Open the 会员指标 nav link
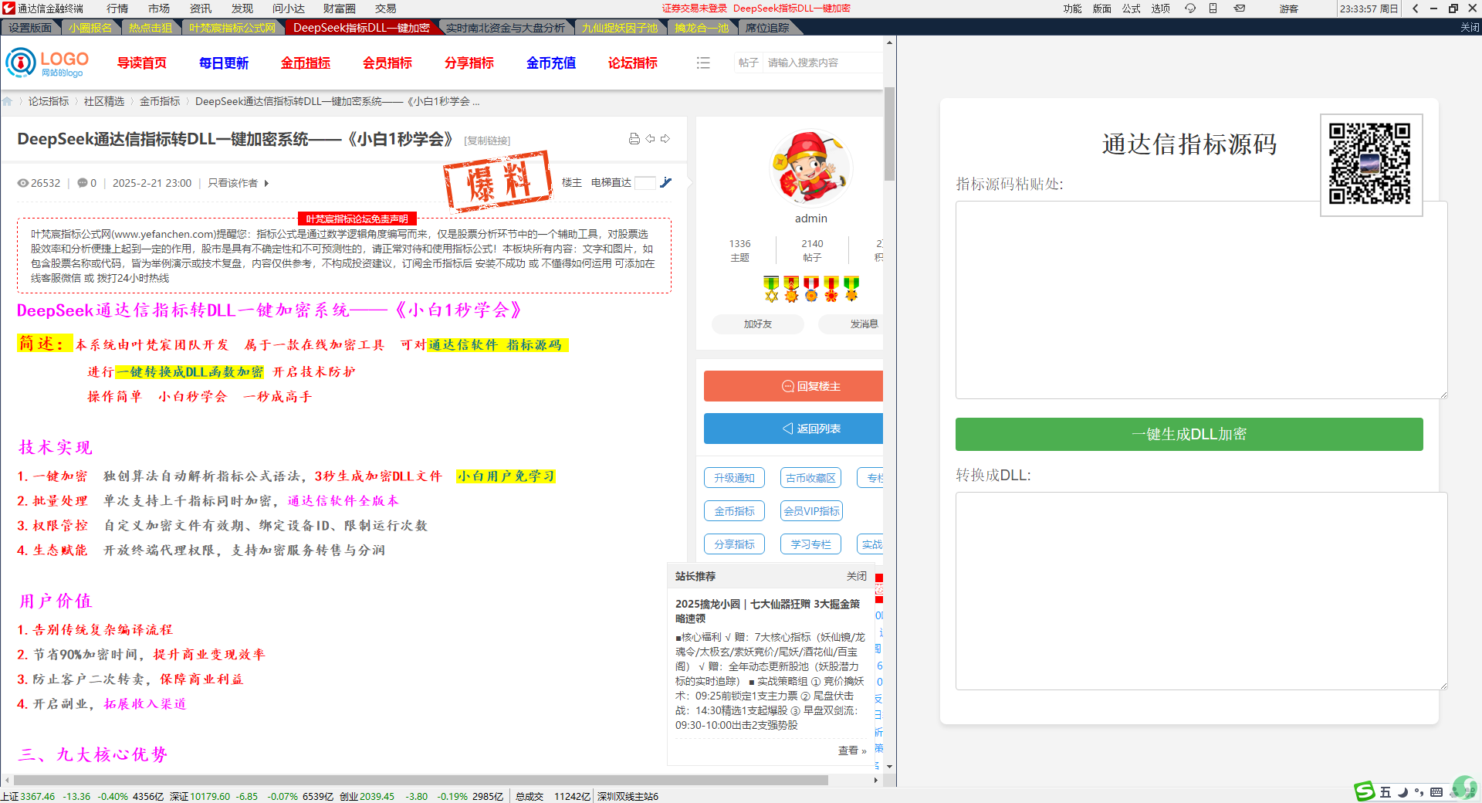1482x803 pixels. [387, 63]
